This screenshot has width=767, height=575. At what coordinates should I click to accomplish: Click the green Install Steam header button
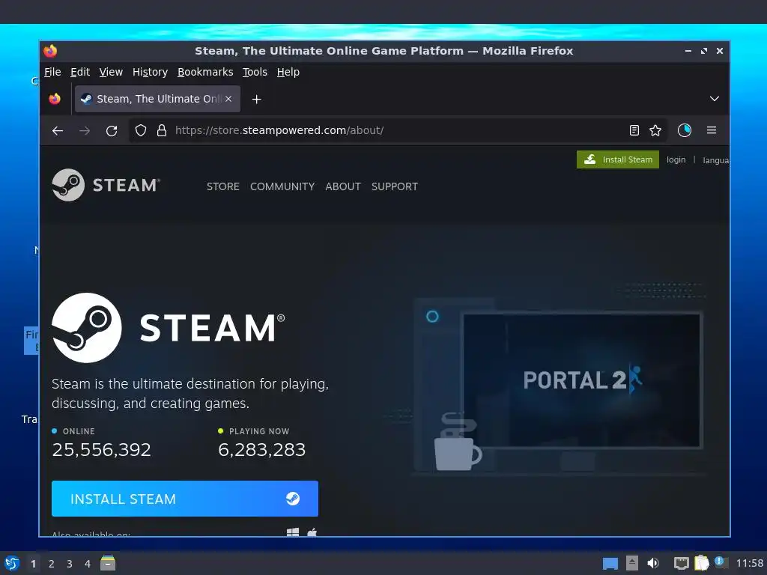pyautogui.click(x=618, y=159)
